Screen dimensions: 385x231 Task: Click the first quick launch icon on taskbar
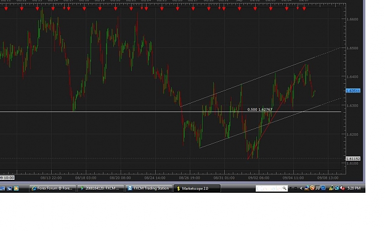pos(2,188)
